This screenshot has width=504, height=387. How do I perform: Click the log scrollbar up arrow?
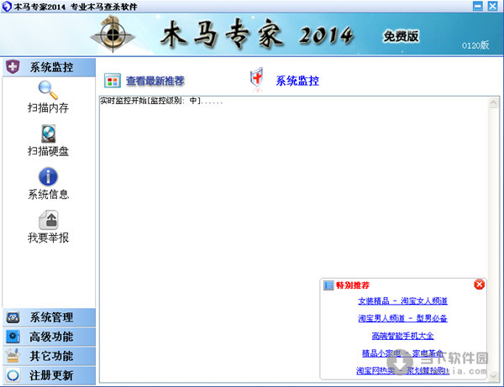pyautogui.click(x=493, y=103)
